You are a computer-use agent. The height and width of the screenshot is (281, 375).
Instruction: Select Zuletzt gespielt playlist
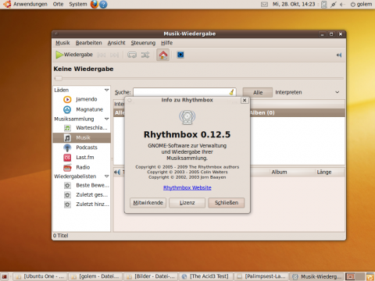[81, 195]
